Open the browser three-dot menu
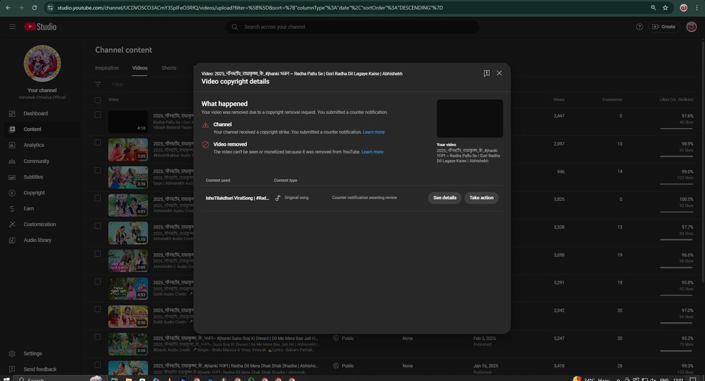 point(698,8)
